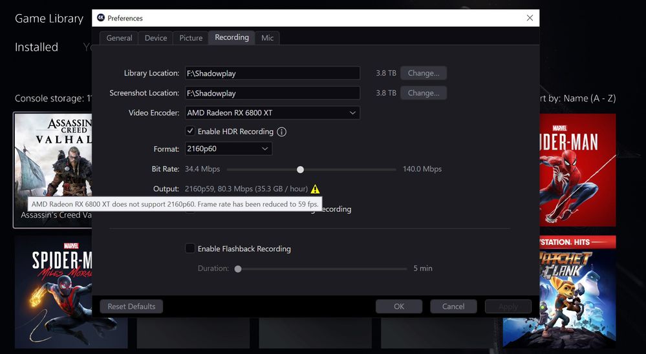This screenshot has width=646, height=354.
Task: Open the HDR Recording info icon
Action: click(281, 132)
